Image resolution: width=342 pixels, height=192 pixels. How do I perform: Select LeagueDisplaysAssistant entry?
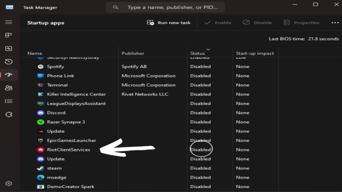pos(76,104)
